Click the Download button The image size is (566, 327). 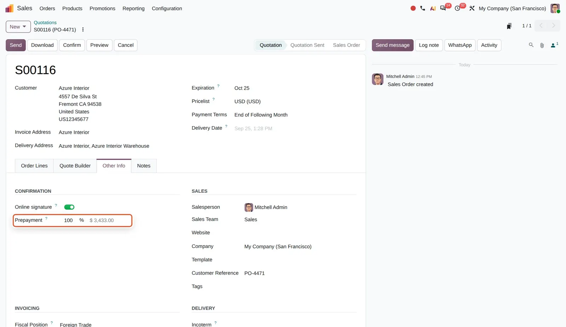click(42, 45)
